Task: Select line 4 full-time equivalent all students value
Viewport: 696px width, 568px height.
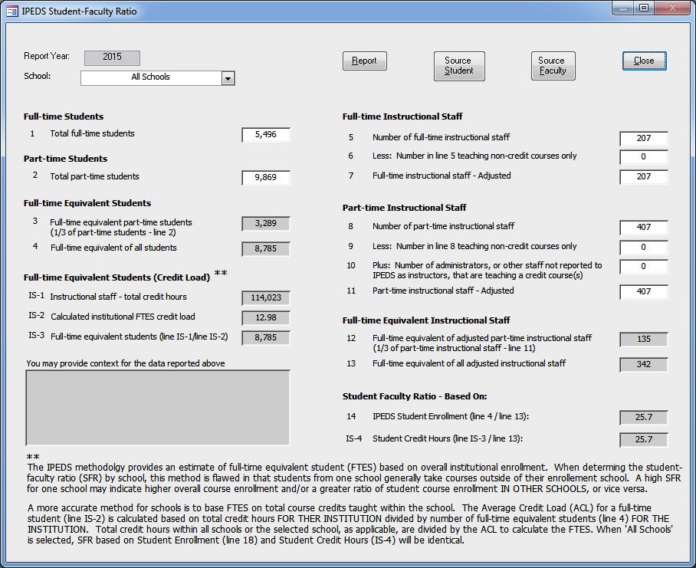Action: [265, 249]
